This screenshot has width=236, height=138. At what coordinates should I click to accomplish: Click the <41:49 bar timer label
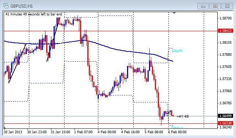(182, 116)
